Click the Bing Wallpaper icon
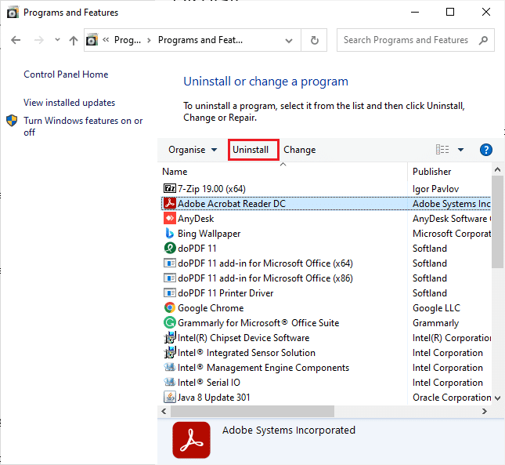 tap(170, 234)
